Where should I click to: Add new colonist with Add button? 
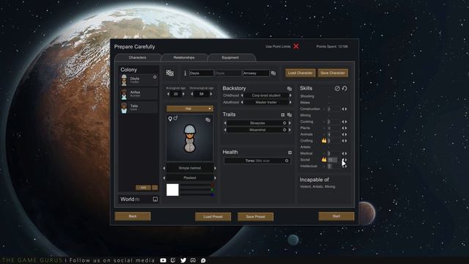pyautogui.click(x=144, y=188)
